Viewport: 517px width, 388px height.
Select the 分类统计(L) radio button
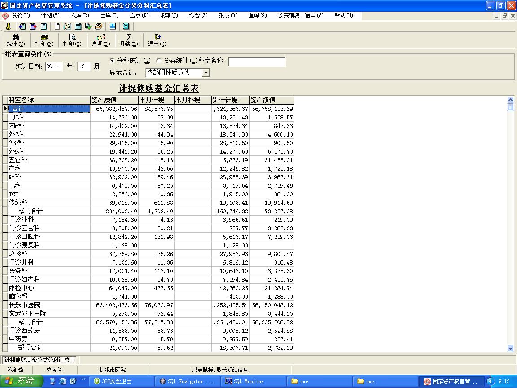point(159,61)
